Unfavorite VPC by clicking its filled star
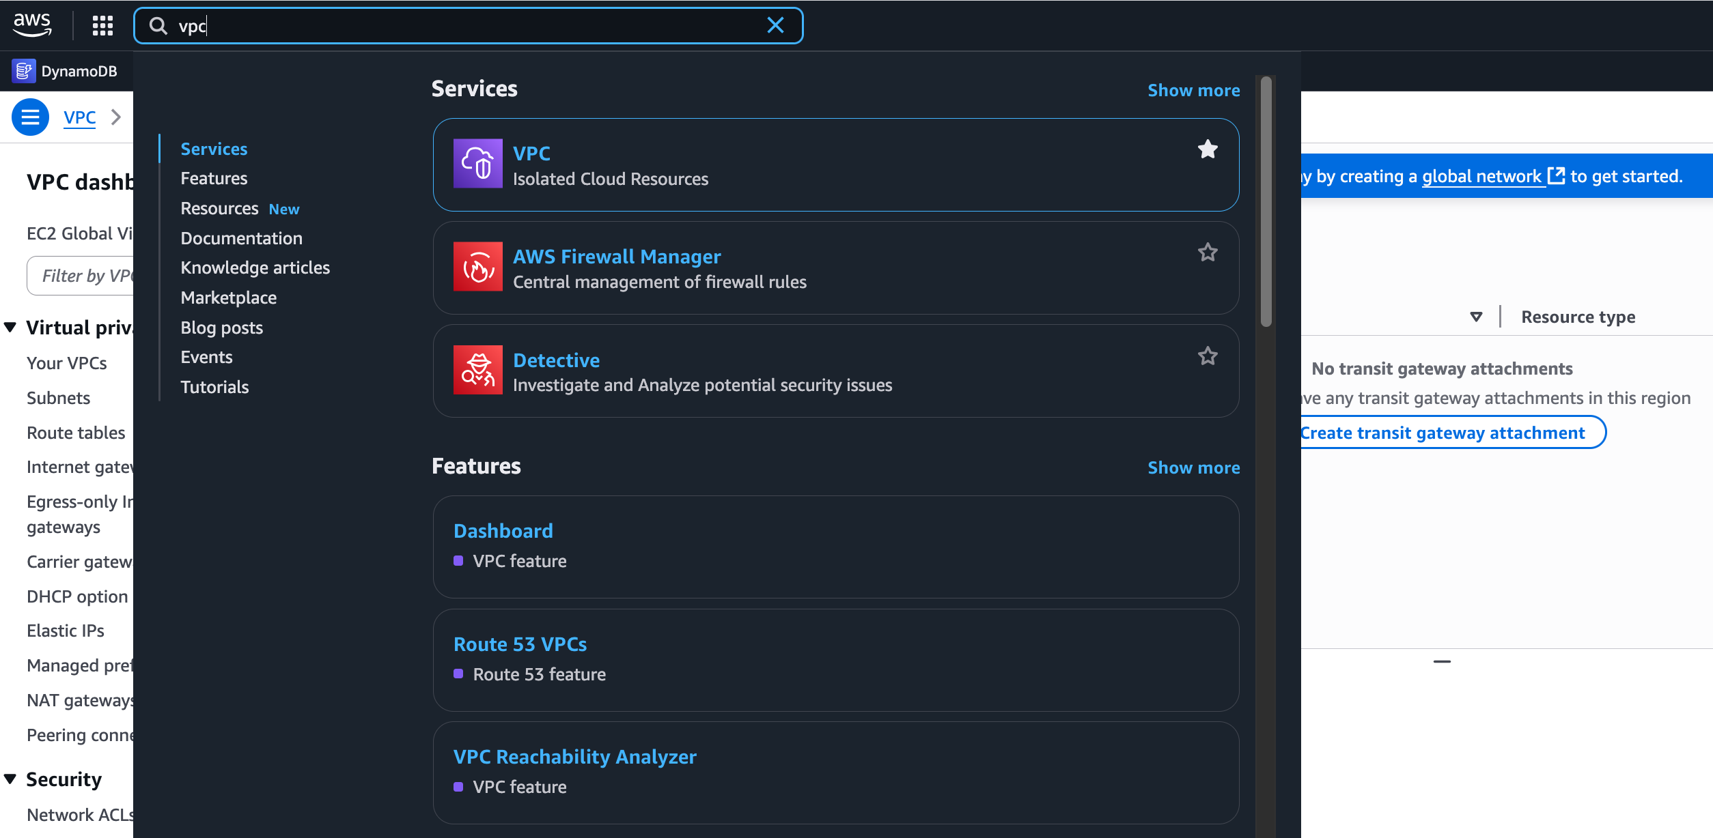The image size is (1713, 838). coord(1208,149)
